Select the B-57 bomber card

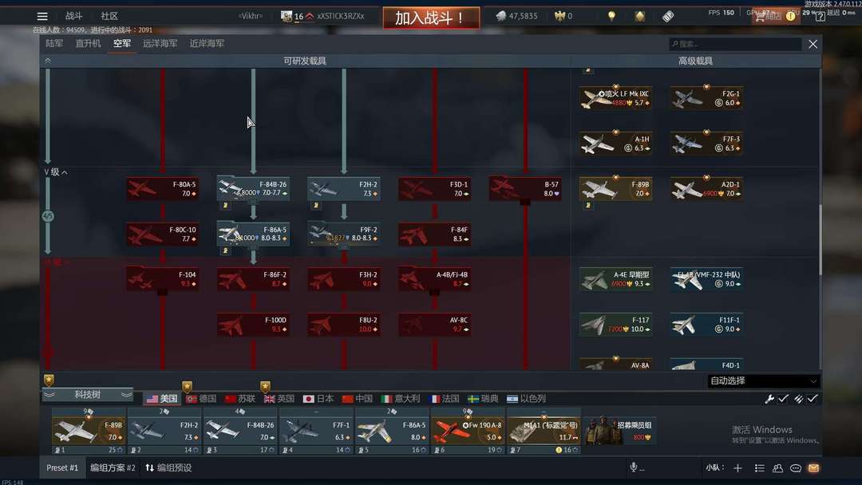pos(525,189)
